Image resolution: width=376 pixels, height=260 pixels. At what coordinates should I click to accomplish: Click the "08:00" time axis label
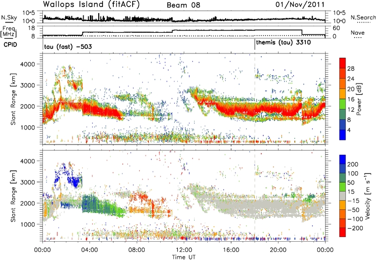click(x=137, y=250)
